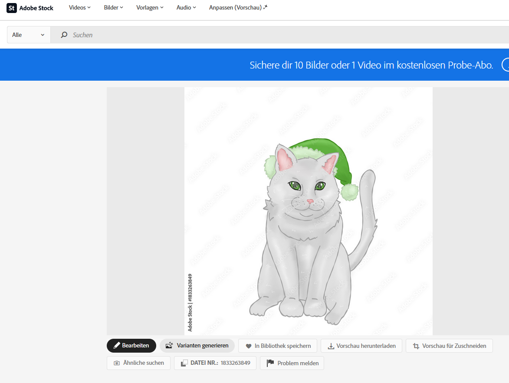Click the camera icon for similar search

click(116, 363)
